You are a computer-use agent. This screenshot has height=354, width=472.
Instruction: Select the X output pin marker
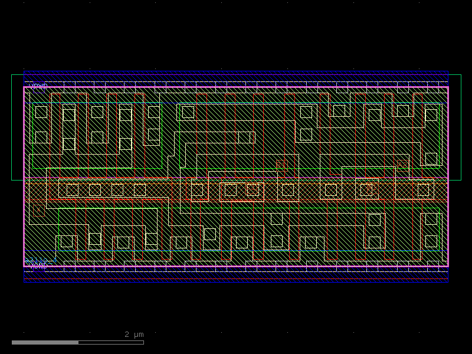pos(38,211)
